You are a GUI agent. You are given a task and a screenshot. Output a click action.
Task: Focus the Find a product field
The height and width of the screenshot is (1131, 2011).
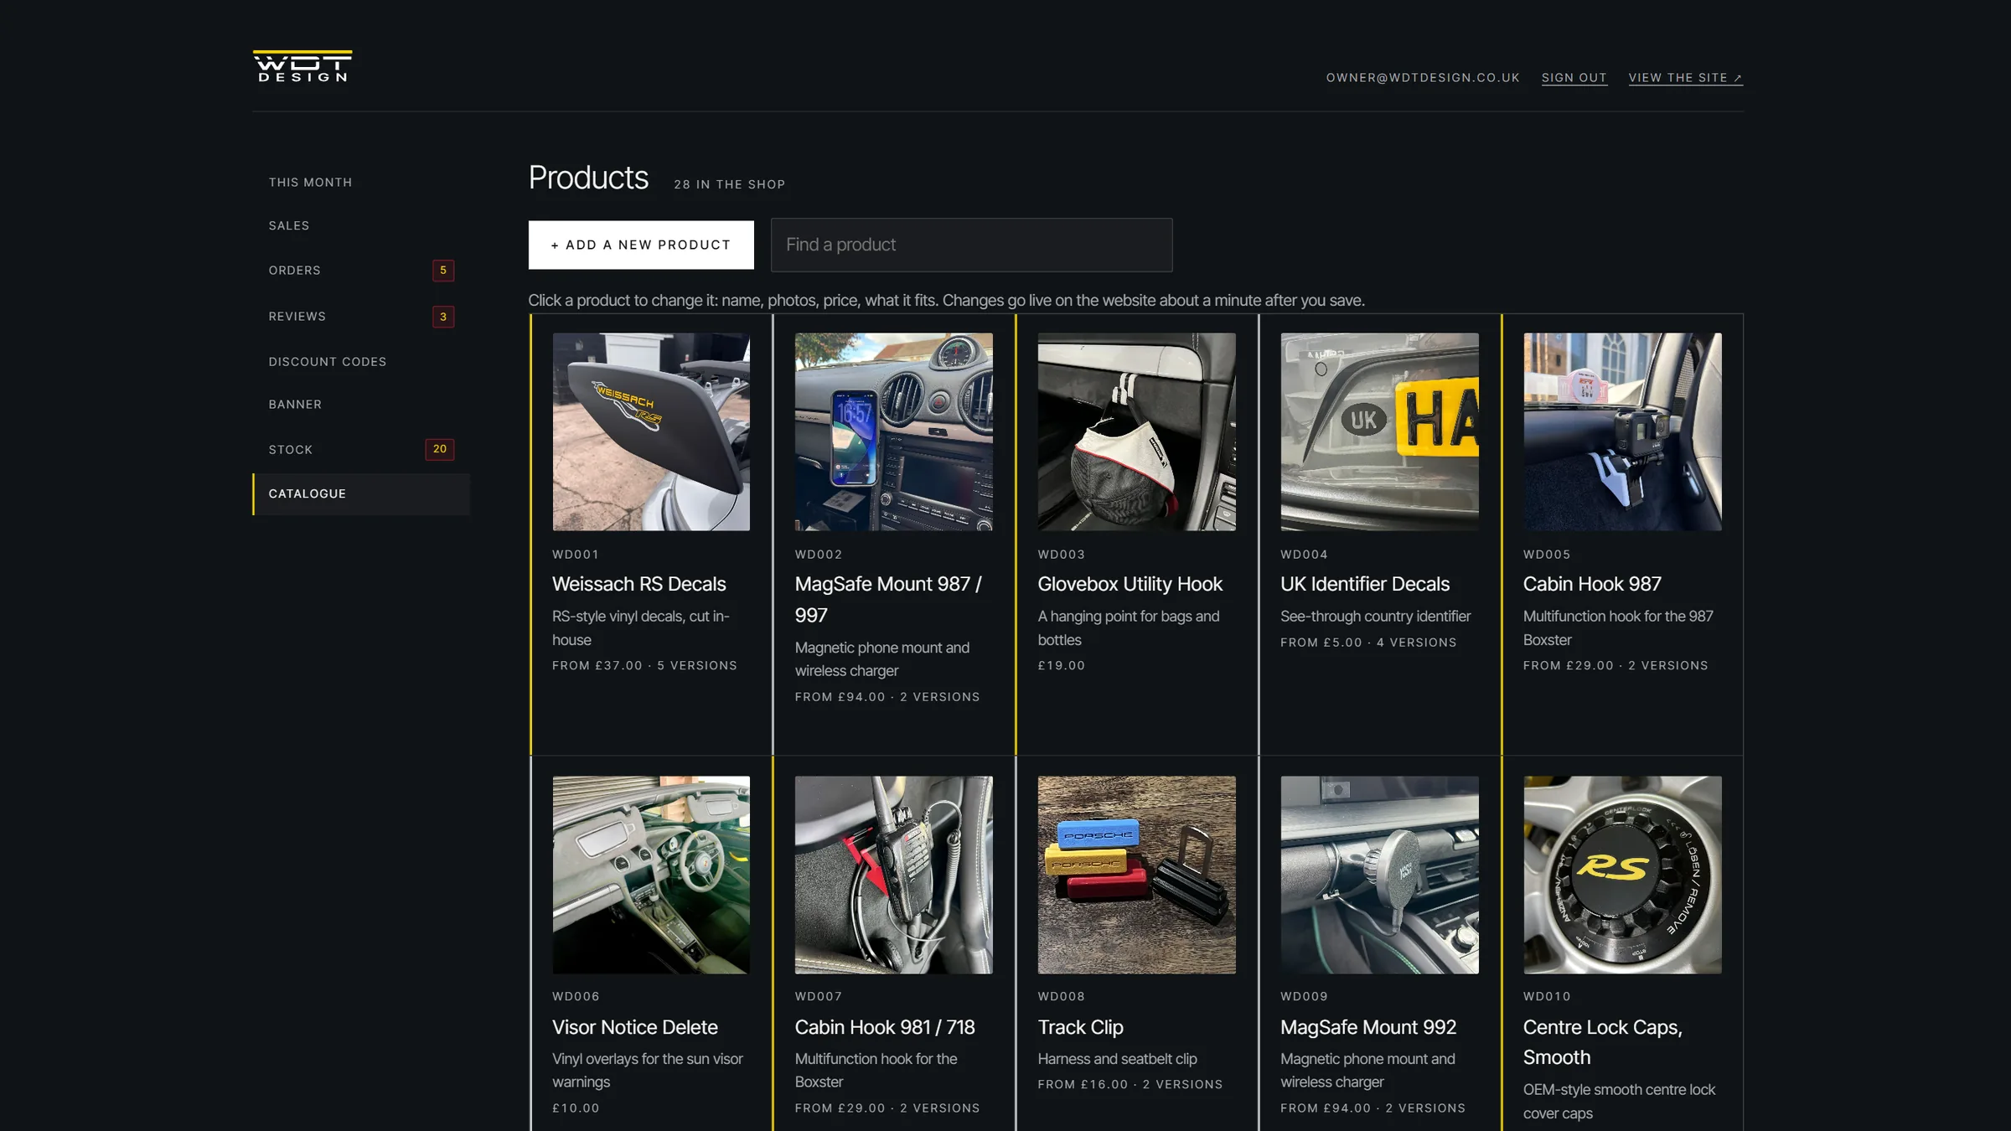click(x=971, y=245)
